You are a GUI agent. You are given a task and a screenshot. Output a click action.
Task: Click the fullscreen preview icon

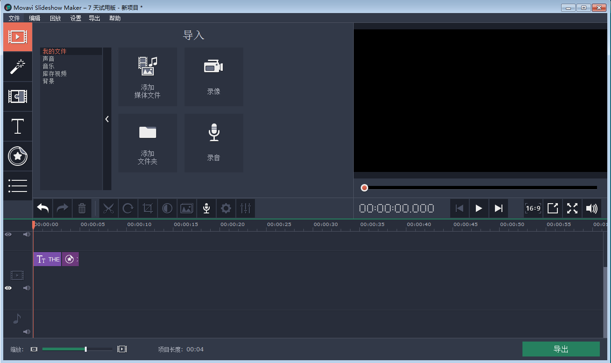point(572,208)
